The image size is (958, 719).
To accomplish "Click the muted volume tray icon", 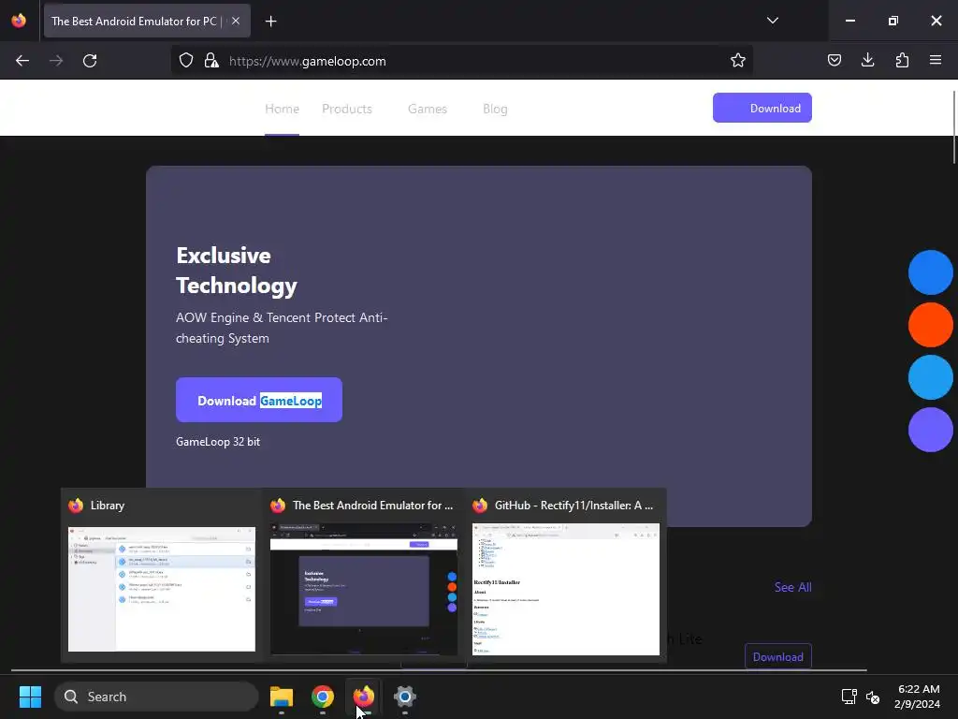I will pyautogui.click(x=873, y=697).
